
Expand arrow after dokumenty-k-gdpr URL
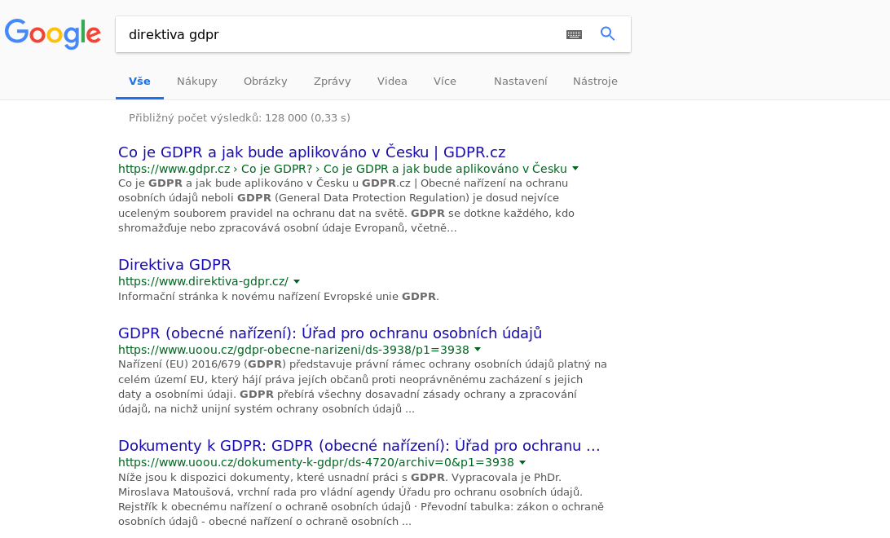pyautogui.click(x=522, y=462)
